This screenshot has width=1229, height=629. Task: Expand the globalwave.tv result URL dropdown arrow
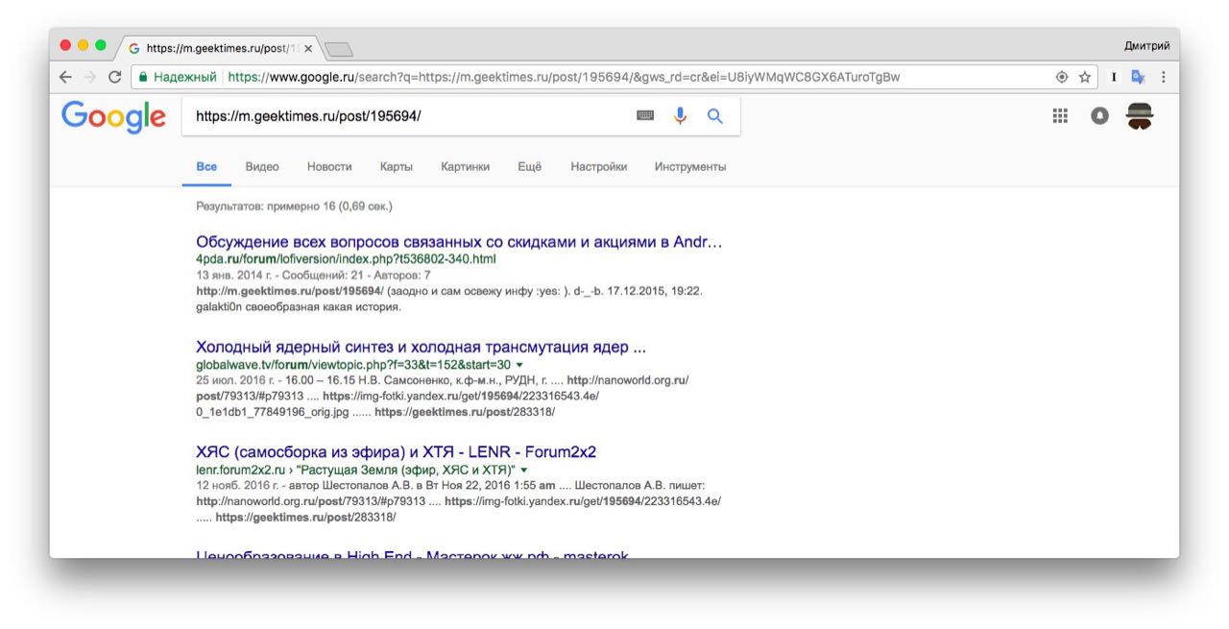(x=519, y=365)
